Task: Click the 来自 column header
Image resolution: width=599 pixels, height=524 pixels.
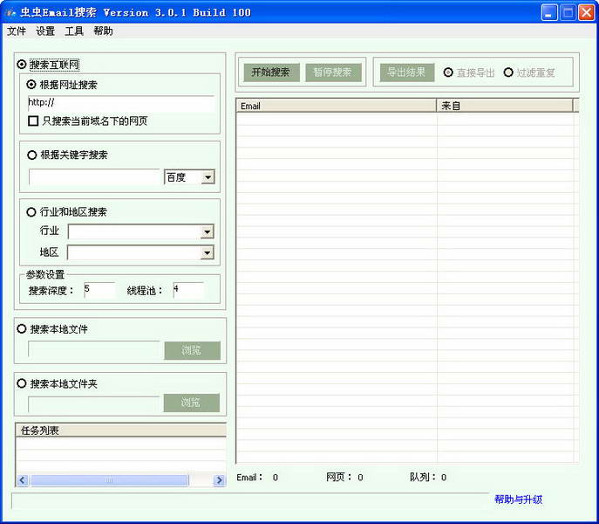Action: click(x=505, y=106)
